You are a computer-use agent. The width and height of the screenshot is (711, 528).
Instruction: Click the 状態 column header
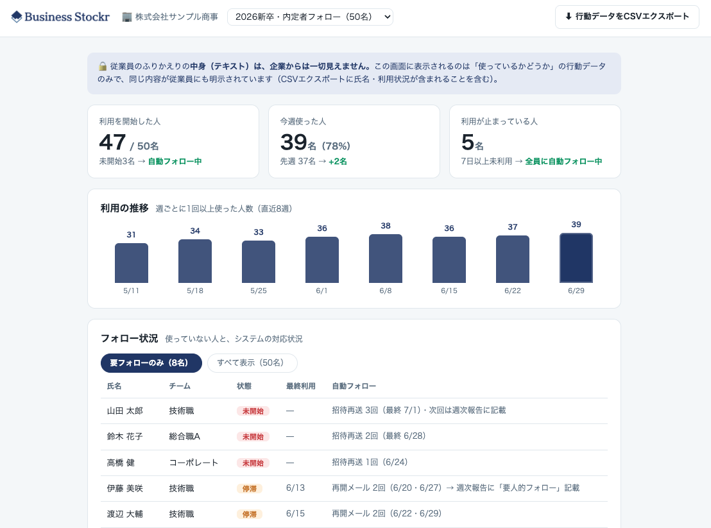pos(244,386)
